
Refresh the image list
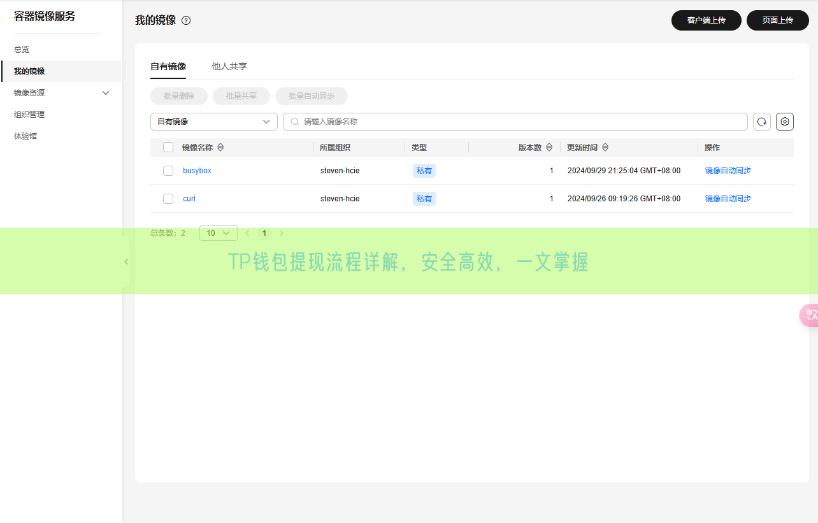tap(762, 122)
